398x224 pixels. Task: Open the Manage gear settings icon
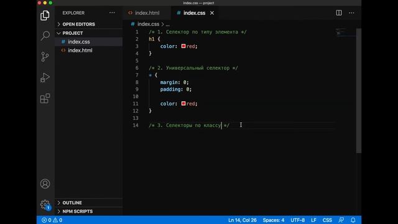pyautogui.click(x=45, y=205)
